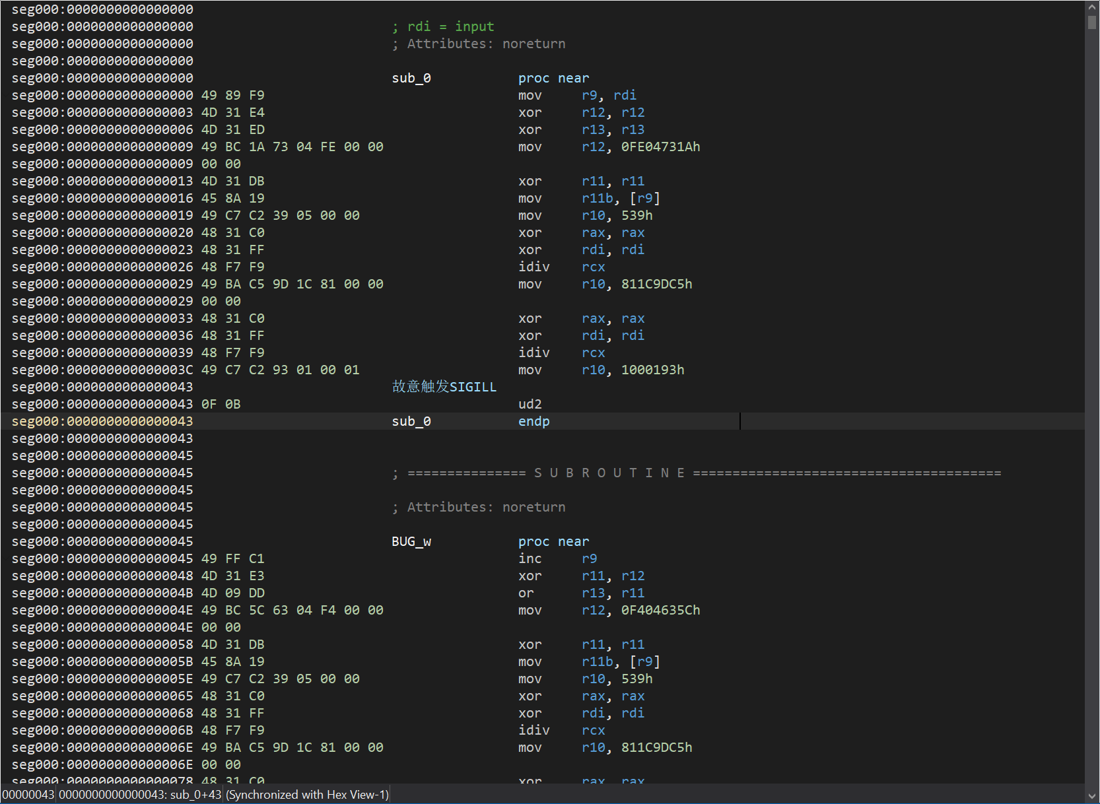Click address seg000:0000000000000016
Screen dimensions: 1100x804
[102, 198]
